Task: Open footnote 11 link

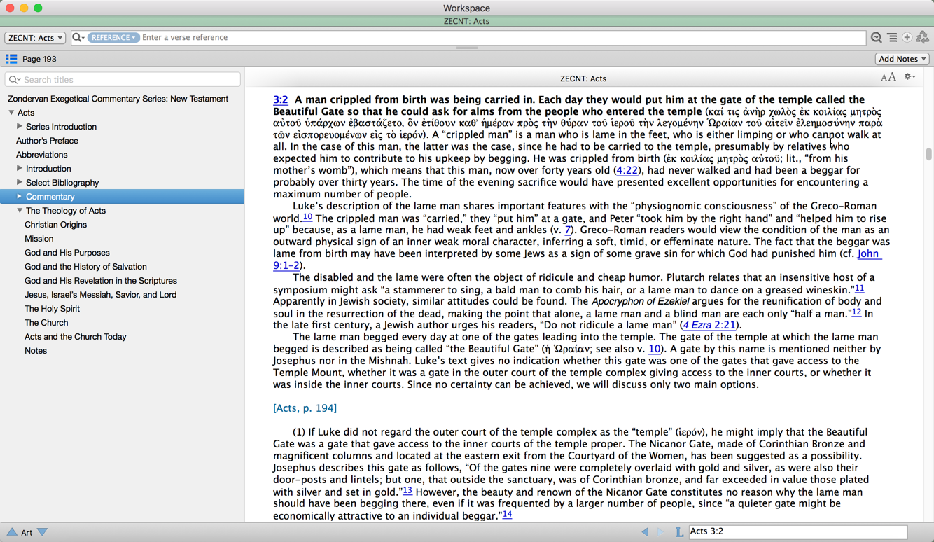Action: [x=859, y=288]
